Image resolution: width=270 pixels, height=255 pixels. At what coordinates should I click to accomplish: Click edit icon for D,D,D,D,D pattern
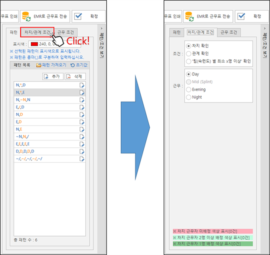83,151
